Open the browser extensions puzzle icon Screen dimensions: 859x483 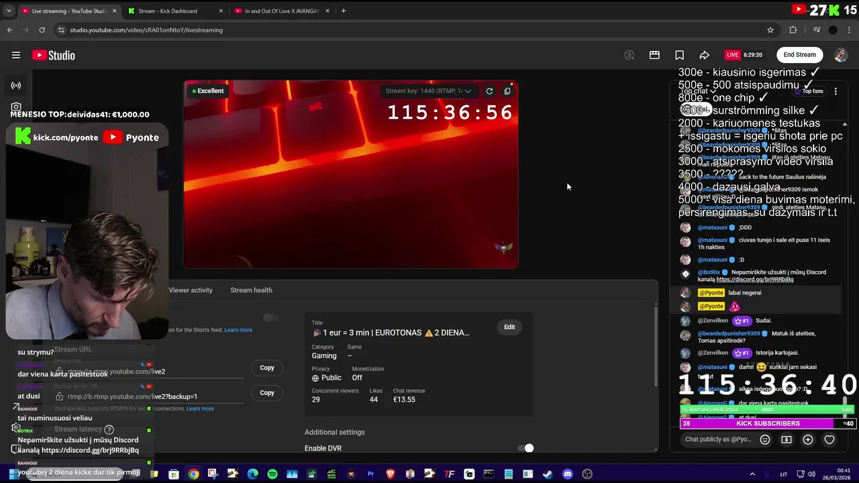(x=793, y=30)
